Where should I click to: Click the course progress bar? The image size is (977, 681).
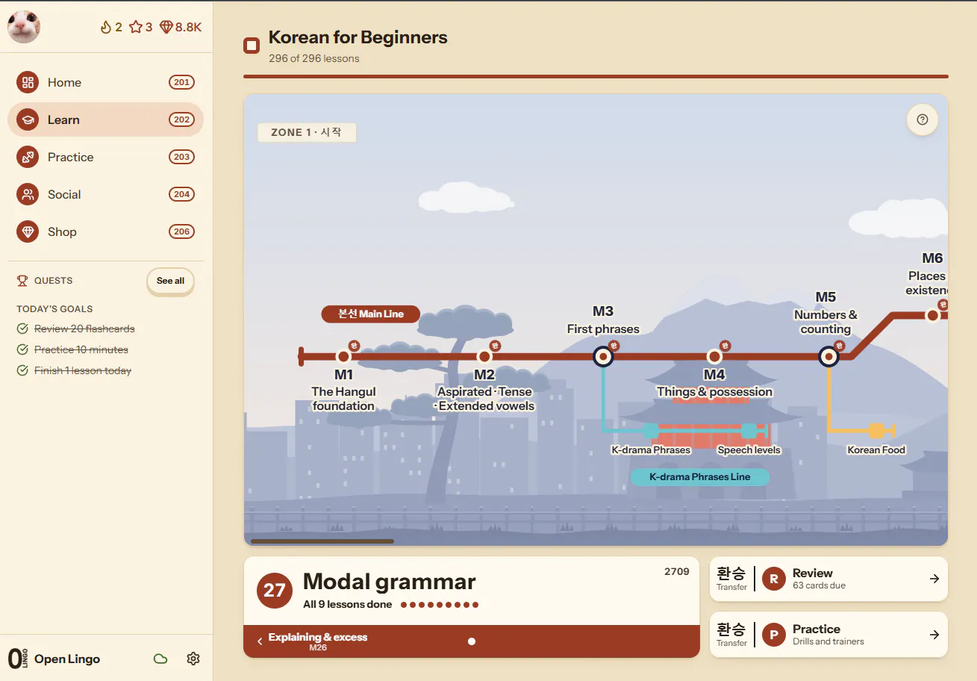pyautogui.click(x=596, y=76)
